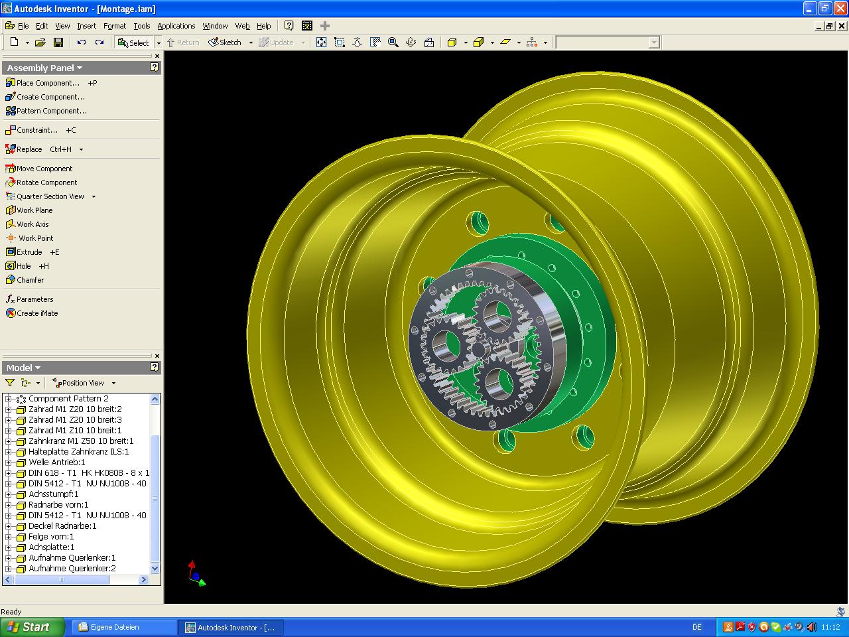Click the plus icon in menu bar
Viewport: 849px width, 637px height.
click(325, 26)
